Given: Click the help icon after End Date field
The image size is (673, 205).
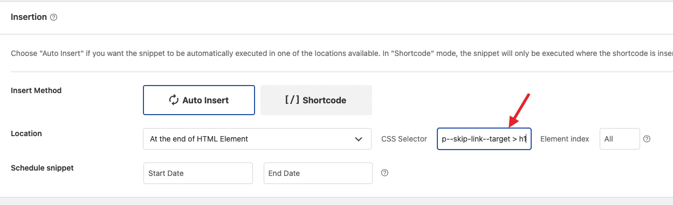Looking at the screenshot, I should (384, 173).
